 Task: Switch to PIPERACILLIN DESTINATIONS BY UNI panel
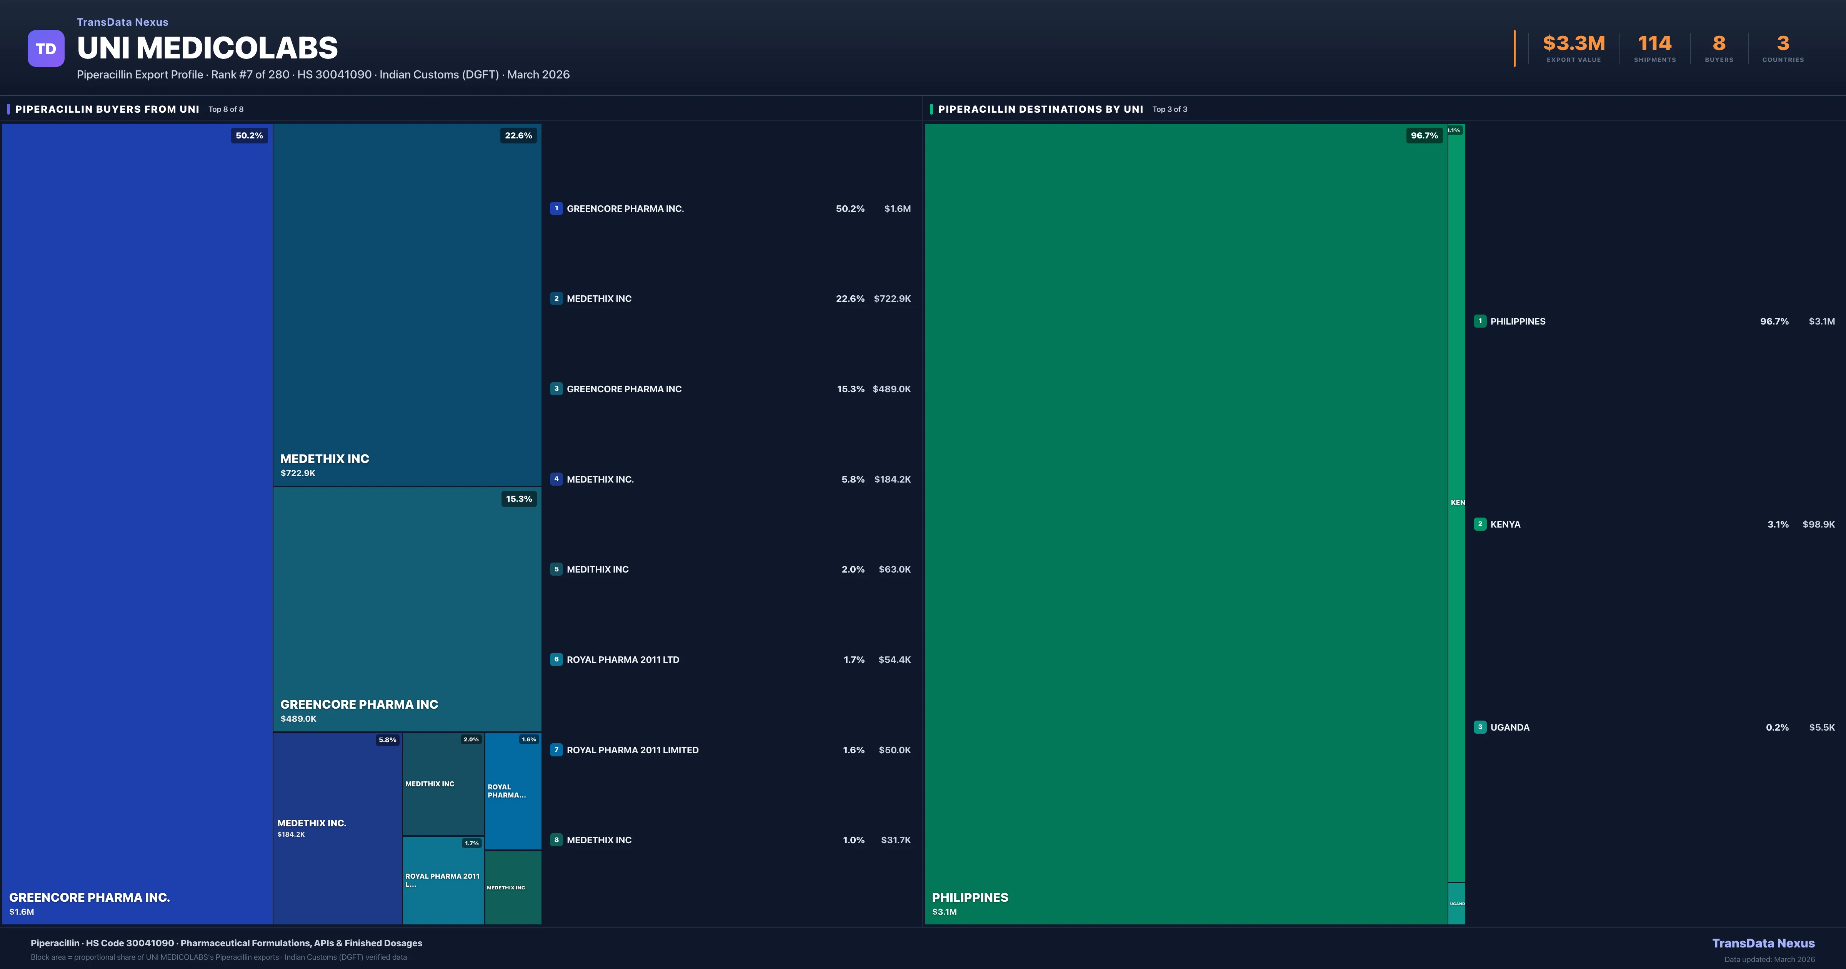coord(1040,109)
